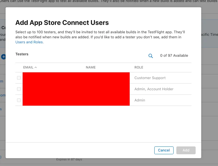
Task: Click the Testers section label
Action: pos(22,54)
